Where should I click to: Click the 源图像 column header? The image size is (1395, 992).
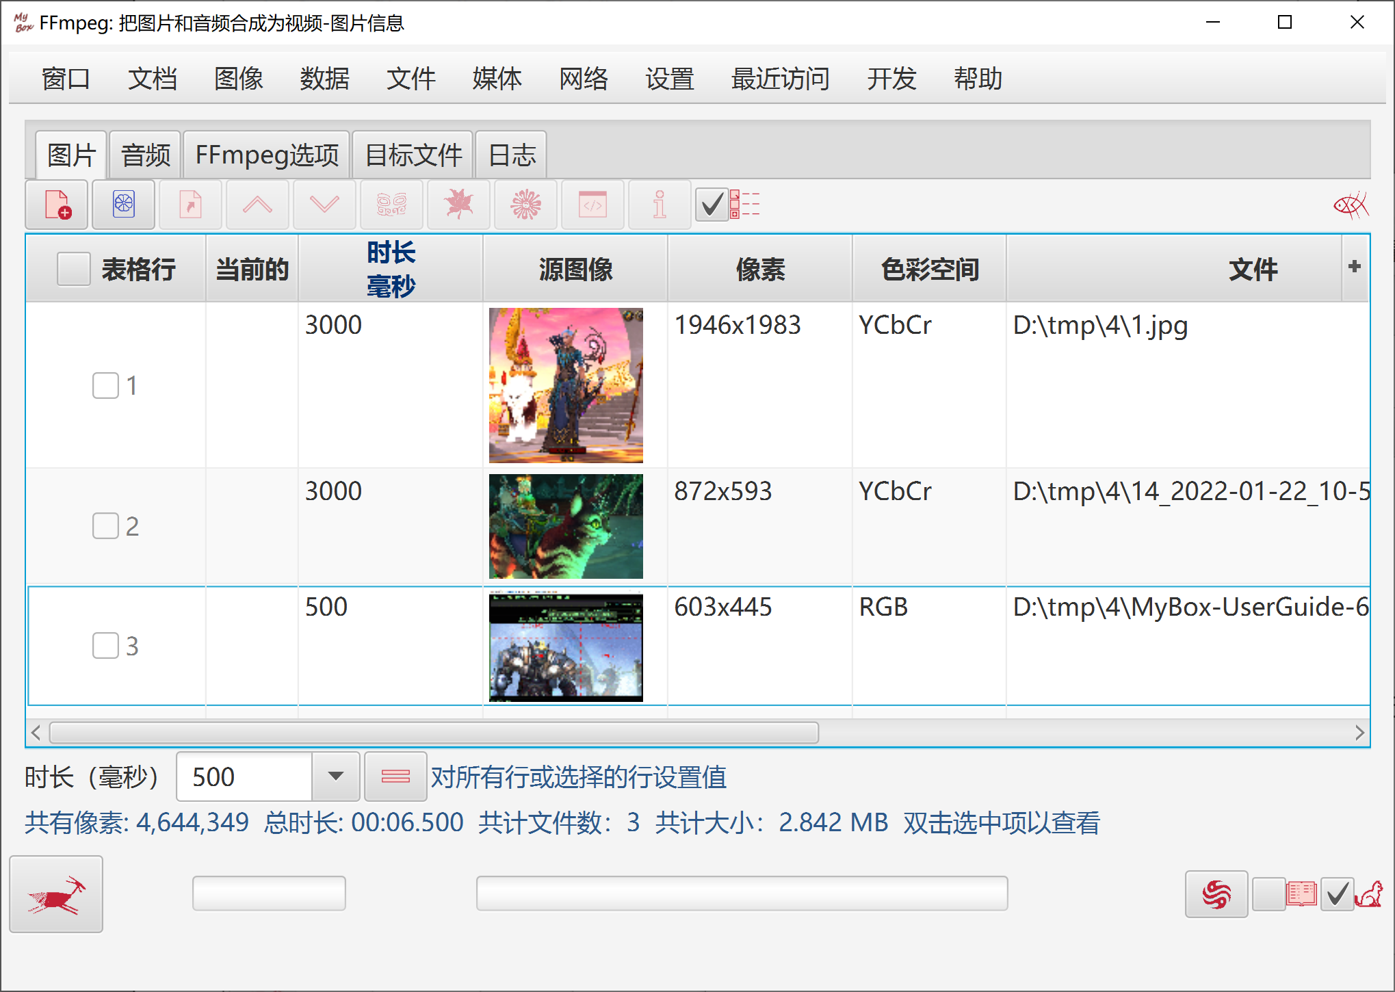click(x=575, y=269)
